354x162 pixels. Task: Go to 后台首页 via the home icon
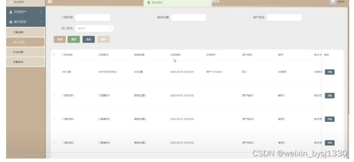[10, 2]
